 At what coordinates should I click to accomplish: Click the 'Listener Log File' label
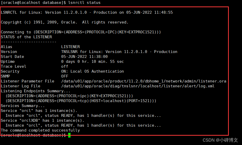tap(20, 86)
